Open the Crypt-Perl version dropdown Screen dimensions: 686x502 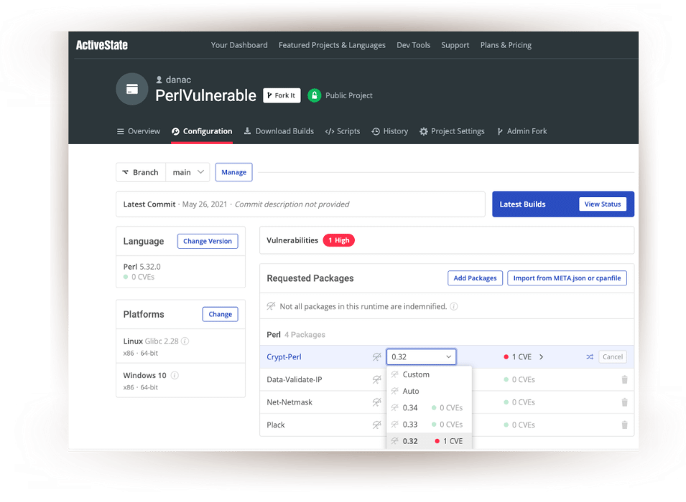422,356
